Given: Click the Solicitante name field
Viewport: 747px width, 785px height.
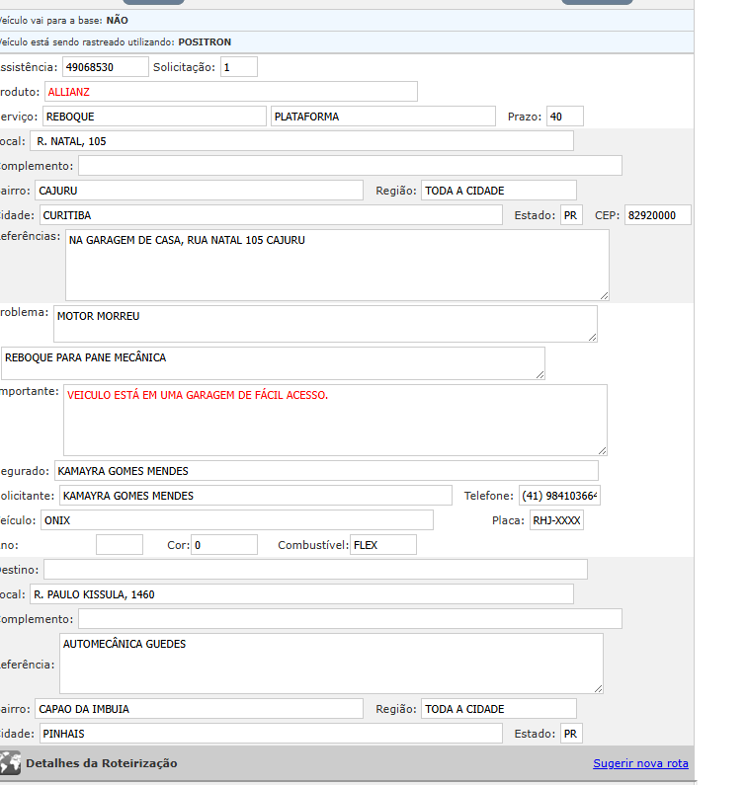Looking at the screenshot, I should click(256, 495).
